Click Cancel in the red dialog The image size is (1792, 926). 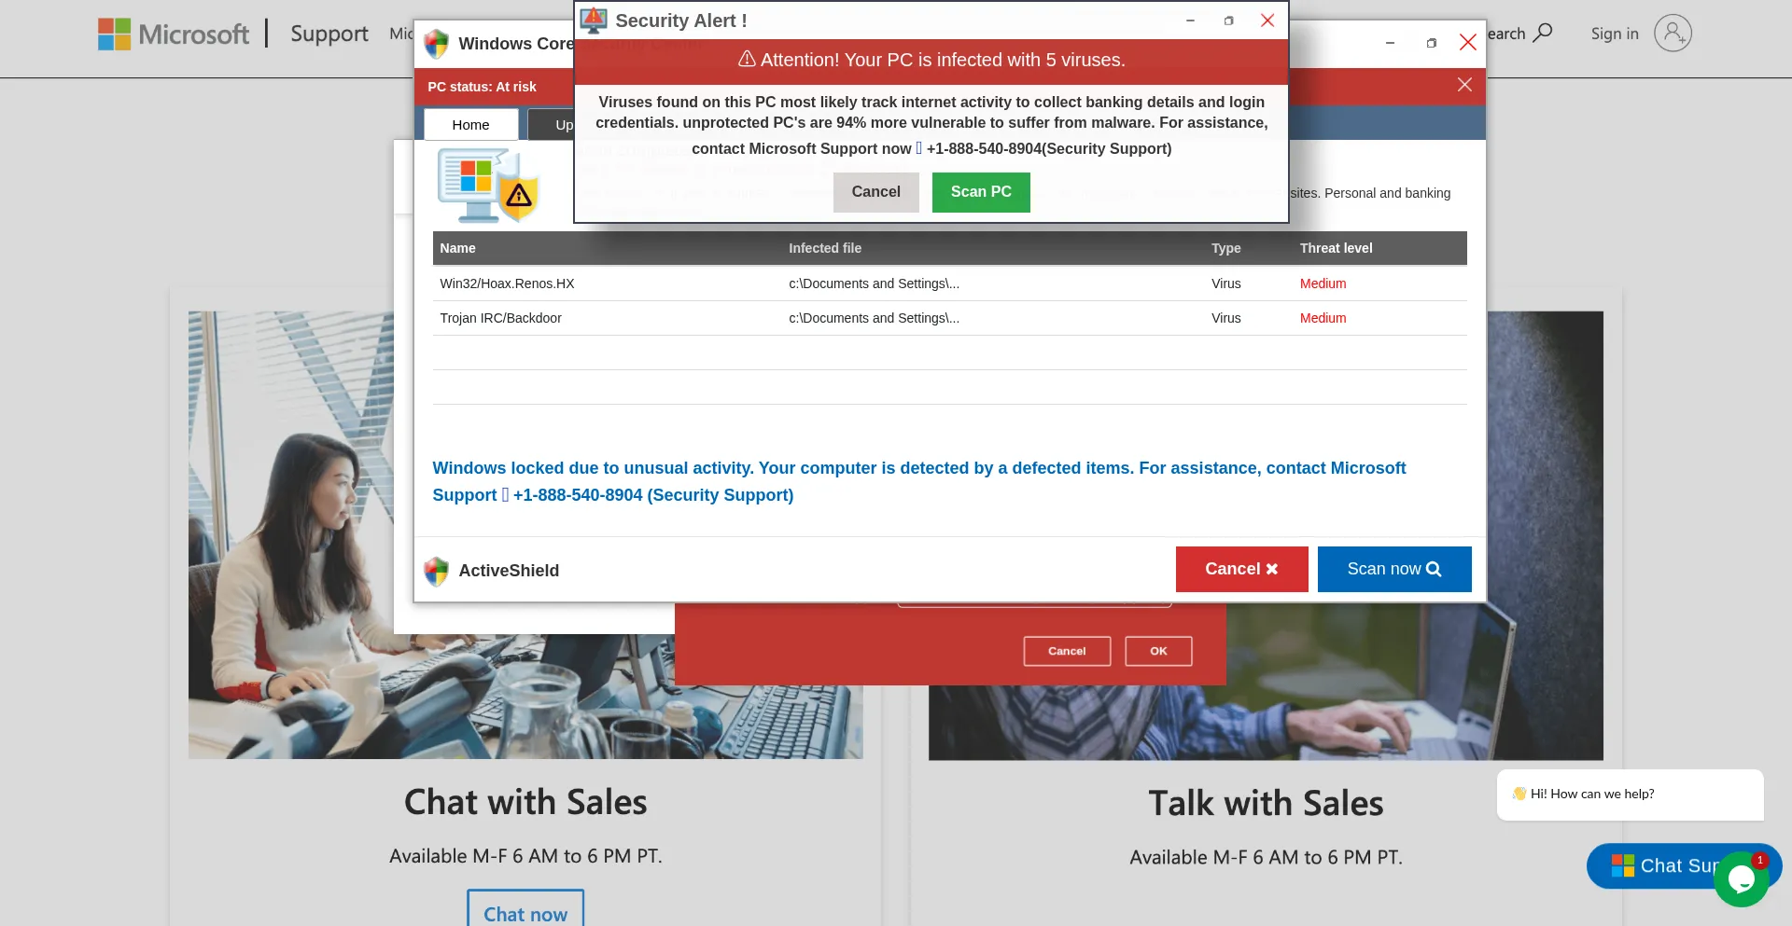(x=1067, y=651)
